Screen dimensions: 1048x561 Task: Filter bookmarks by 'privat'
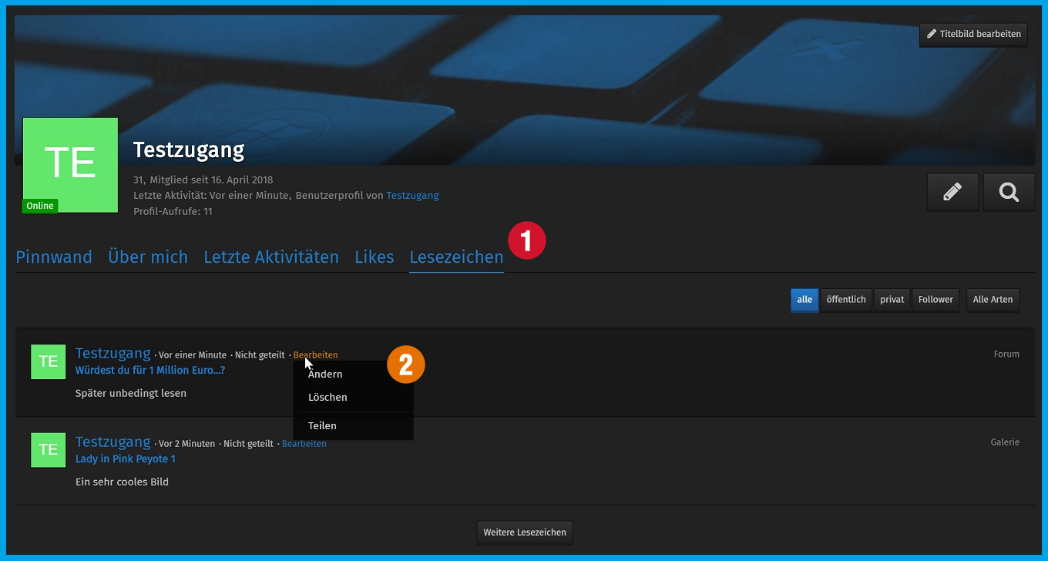[892, 300]
